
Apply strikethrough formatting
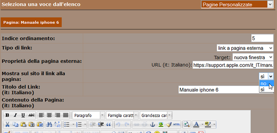(x=32, y=115)
